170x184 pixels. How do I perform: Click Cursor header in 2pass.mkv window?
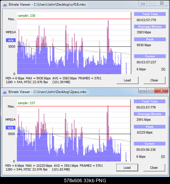[x=150, y=144]
